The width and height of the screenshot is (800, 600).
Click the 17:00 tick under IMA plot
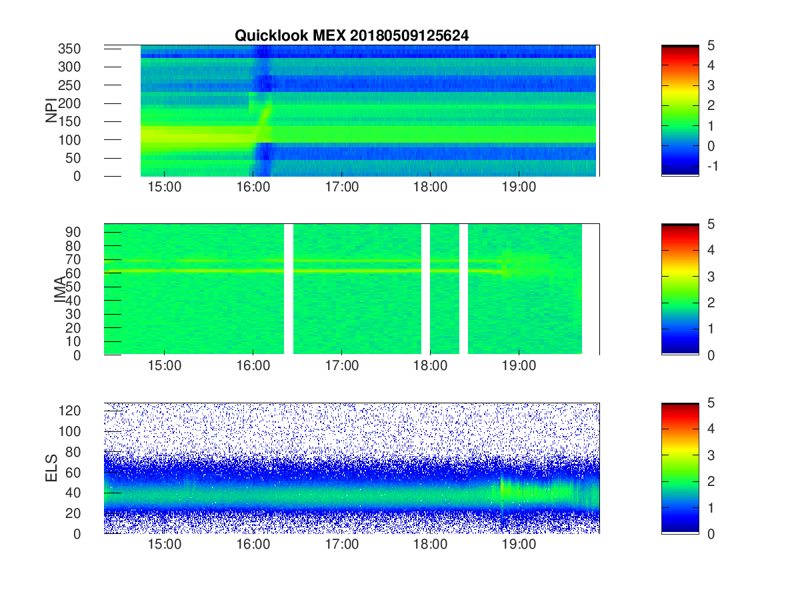pyautogui.click(x=342, y=366)
